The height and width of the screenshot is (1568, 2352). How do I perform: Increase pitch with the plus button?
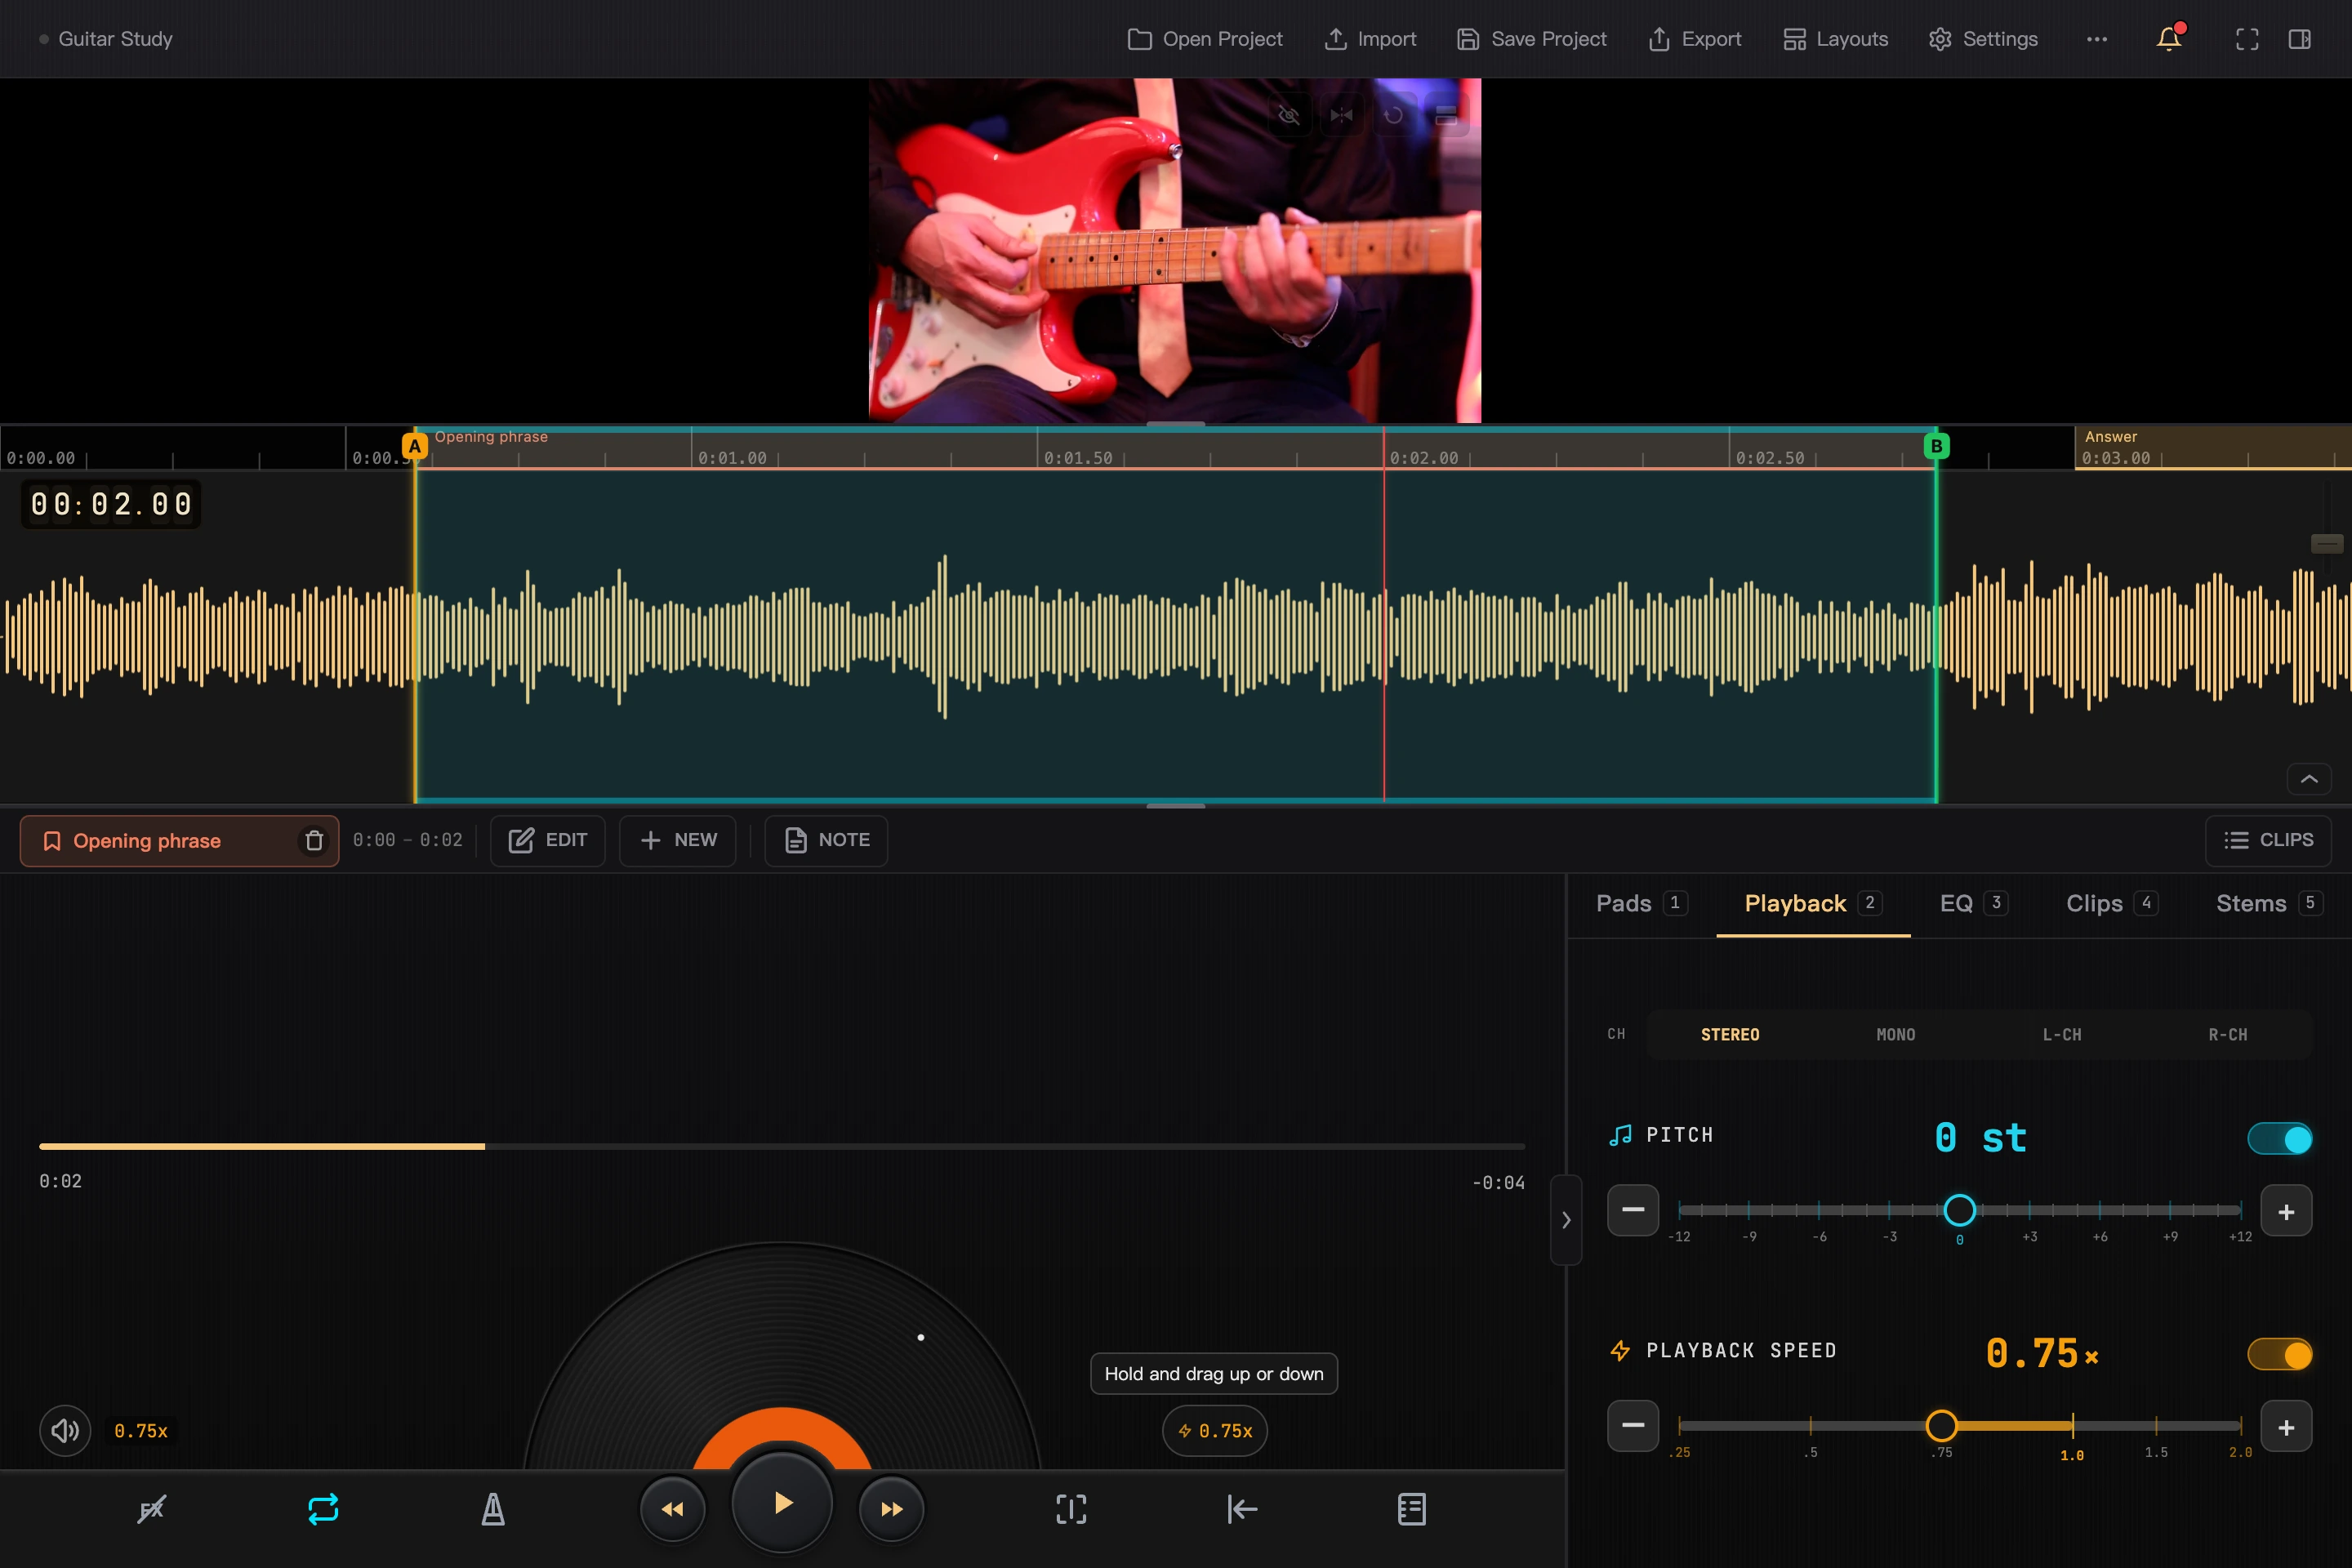(2286, 1211)
